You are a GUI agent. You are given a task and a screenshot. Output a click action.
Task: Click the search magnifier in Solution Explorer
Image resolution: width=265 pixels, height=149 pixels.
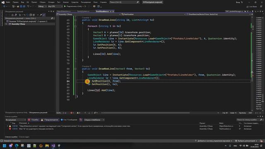click(x=52, y=18)
